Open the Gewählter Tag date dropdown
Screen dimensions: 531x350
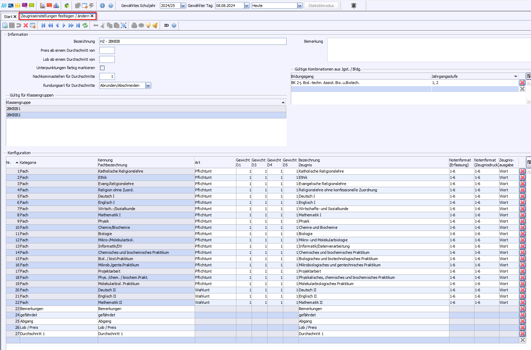[x=247, y=6]
